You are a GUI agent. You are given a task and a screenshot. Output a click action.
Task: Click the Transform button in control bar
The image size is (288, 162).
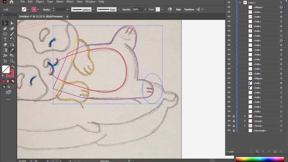189,9
